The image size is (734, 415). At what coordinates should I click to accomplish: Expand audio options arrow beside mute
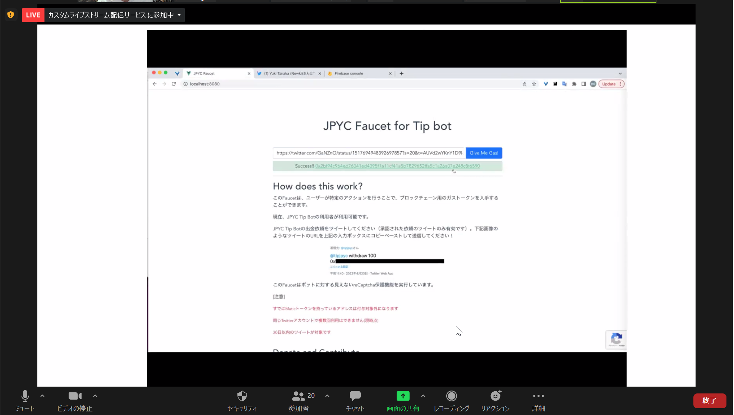coord(42,396)
